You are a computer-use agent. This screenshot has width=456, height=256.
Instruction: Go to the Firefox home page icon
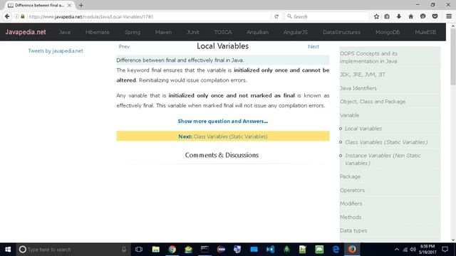coord(410,16)
